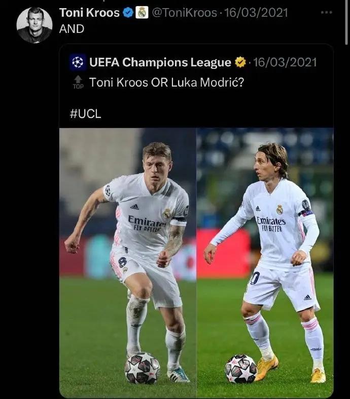
Task: Click the 'Toni Kroos OR Luka Modrić?' quoted text
Action: click(166, 82)
